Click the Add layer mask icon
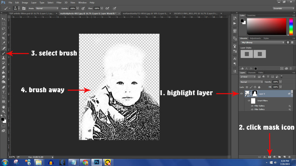Viewport: 296px width, 166px height. point(270,157)
